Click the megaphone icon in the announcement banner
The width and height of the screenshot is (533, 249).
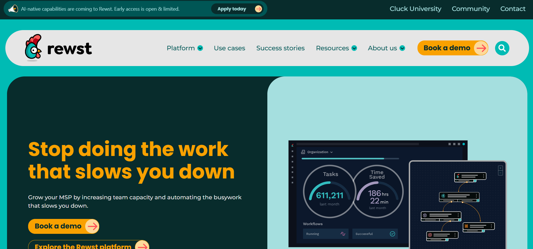pyautogui.click(x=13, y=9)
